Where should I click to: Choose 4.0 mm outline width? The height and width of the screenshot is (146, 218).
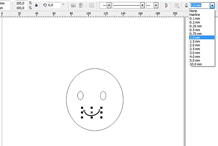tap(202, 57)
